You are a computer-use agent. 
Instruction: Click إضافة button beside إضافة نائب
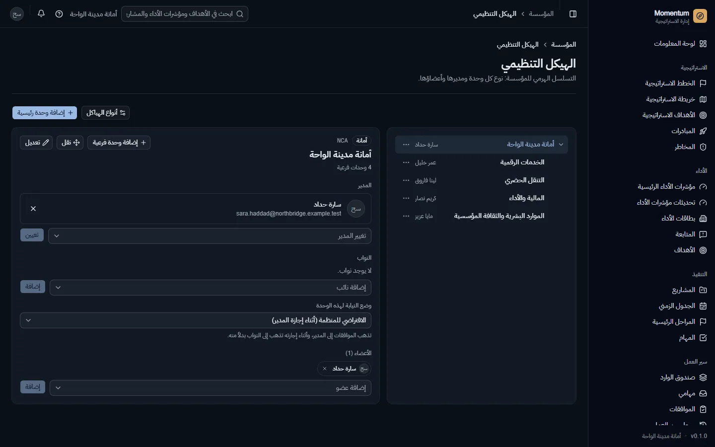pyautogui.click(x=33, y=287)
